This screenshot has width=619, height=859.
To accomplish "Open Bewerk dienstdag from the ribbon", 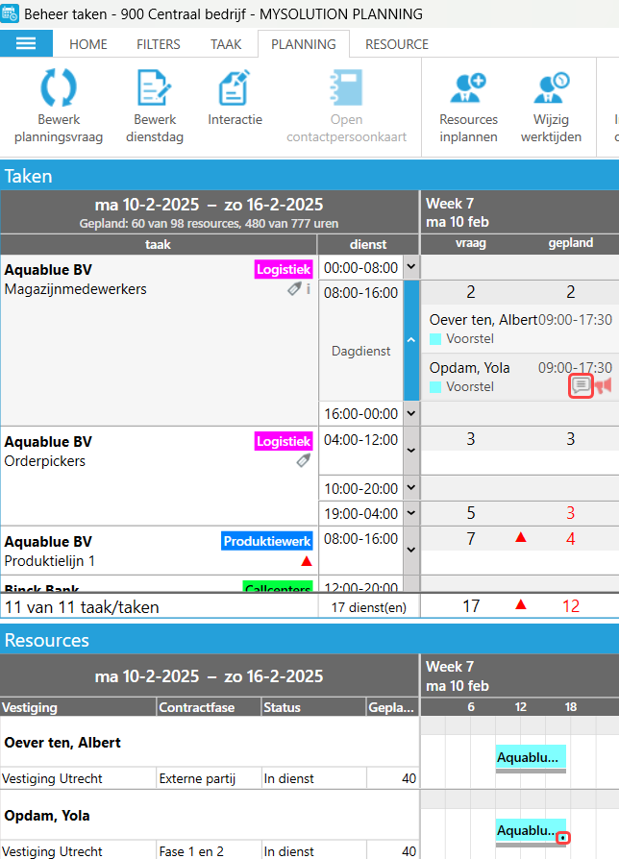I will (x=155, y=88).
